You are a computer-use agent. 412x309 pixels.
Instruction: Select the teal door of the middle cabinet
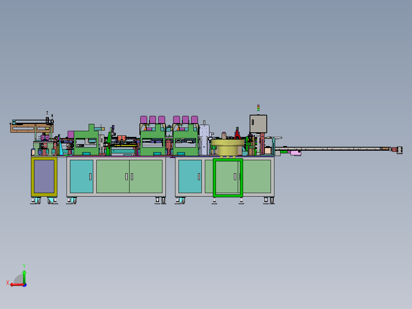81,176
